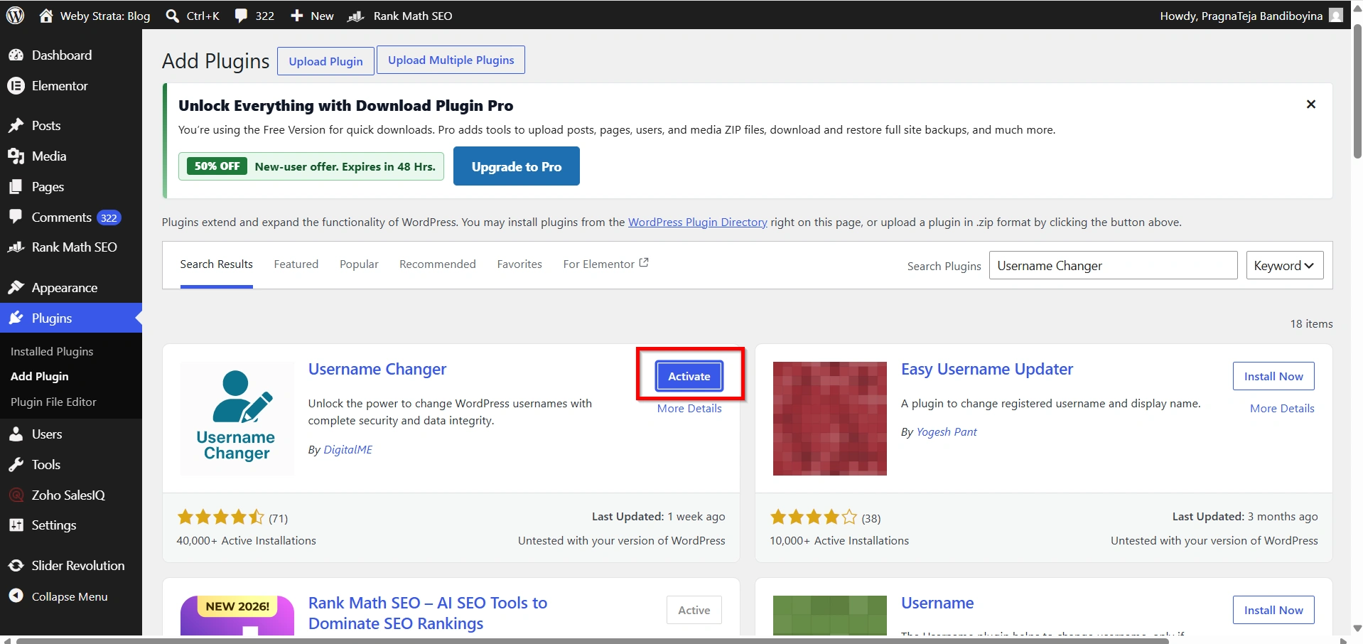Open the WordPress Plugin Directory link
The width and height of the screenshot is (1363, 644).
click(x=697, y=222)
